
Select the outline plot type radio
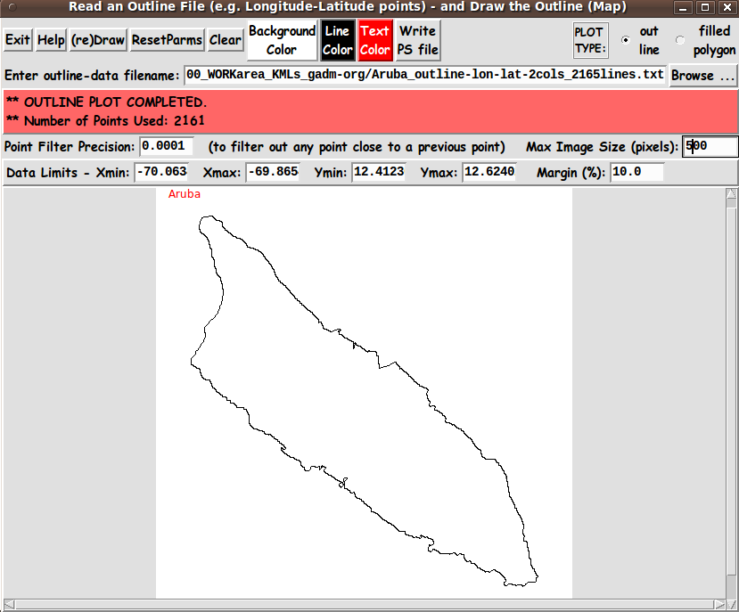(626, 40)
